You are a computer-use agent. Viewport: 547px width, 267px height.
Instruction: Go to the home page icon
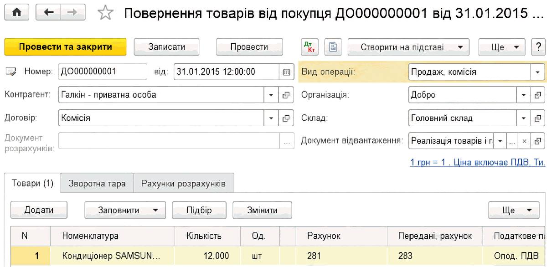(17, 13)
